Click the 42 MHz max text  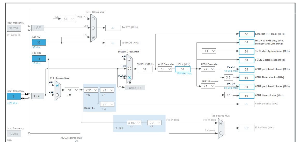coord(231,71)
